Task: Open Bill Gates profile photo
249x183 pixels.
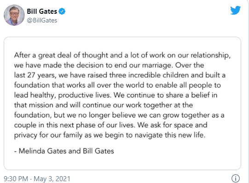Action: pos(14,15)
